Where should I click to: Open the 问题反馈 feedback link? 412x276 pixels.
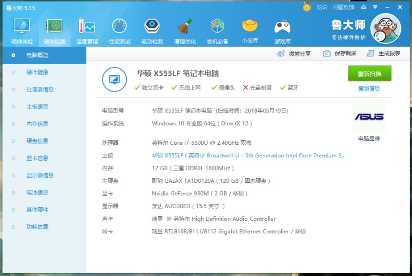click(x=343, y=7)
